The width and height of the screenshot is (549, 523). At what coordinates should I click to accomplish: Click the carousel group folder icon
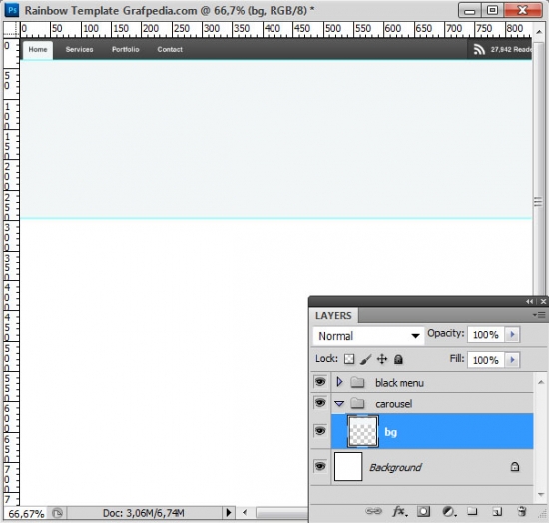click(357, 403)
